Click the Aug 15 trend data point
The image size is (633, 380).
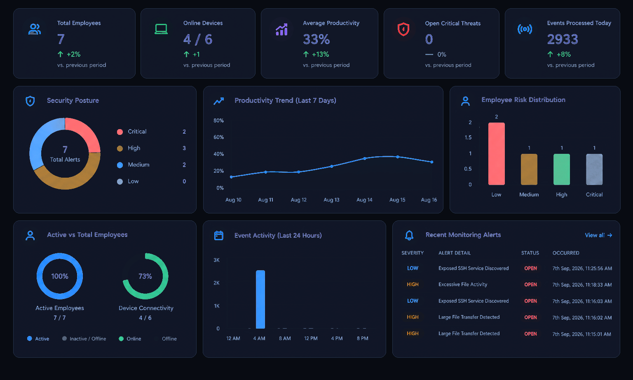click(x=398, y=157)
